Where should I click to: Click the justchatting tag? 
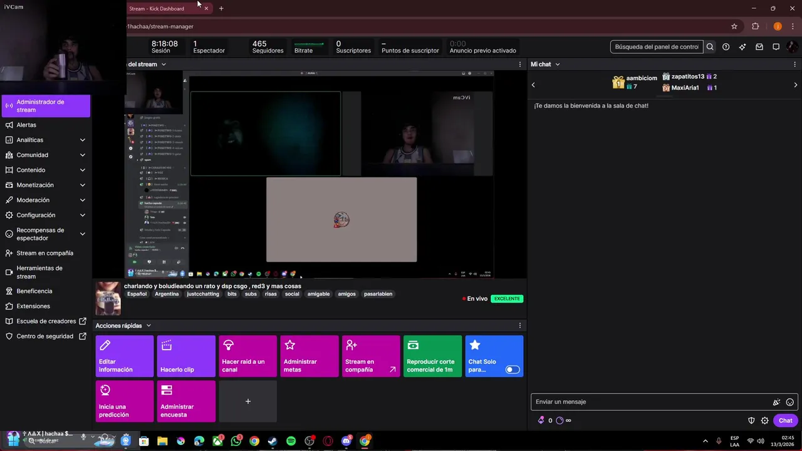(x=203, y=294)
